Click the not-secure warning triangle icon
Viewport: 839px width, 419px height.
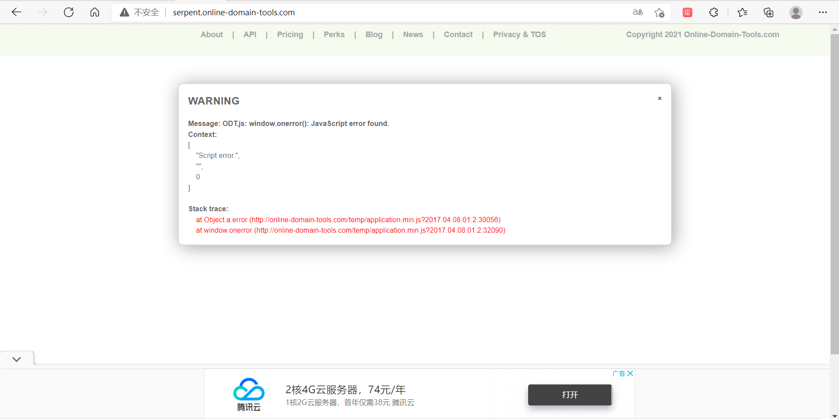tap(125, 12)
